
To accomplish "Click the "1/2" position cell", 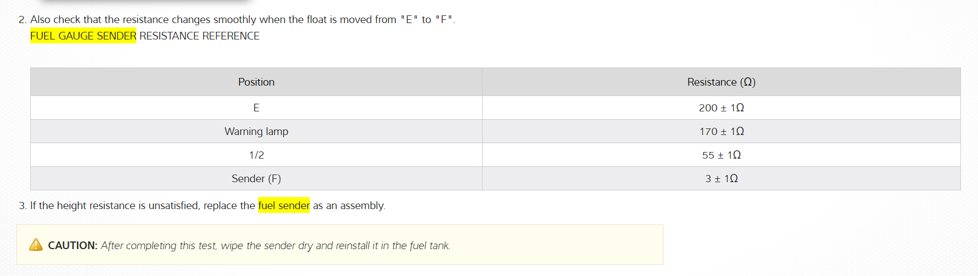I will point(256,155).
